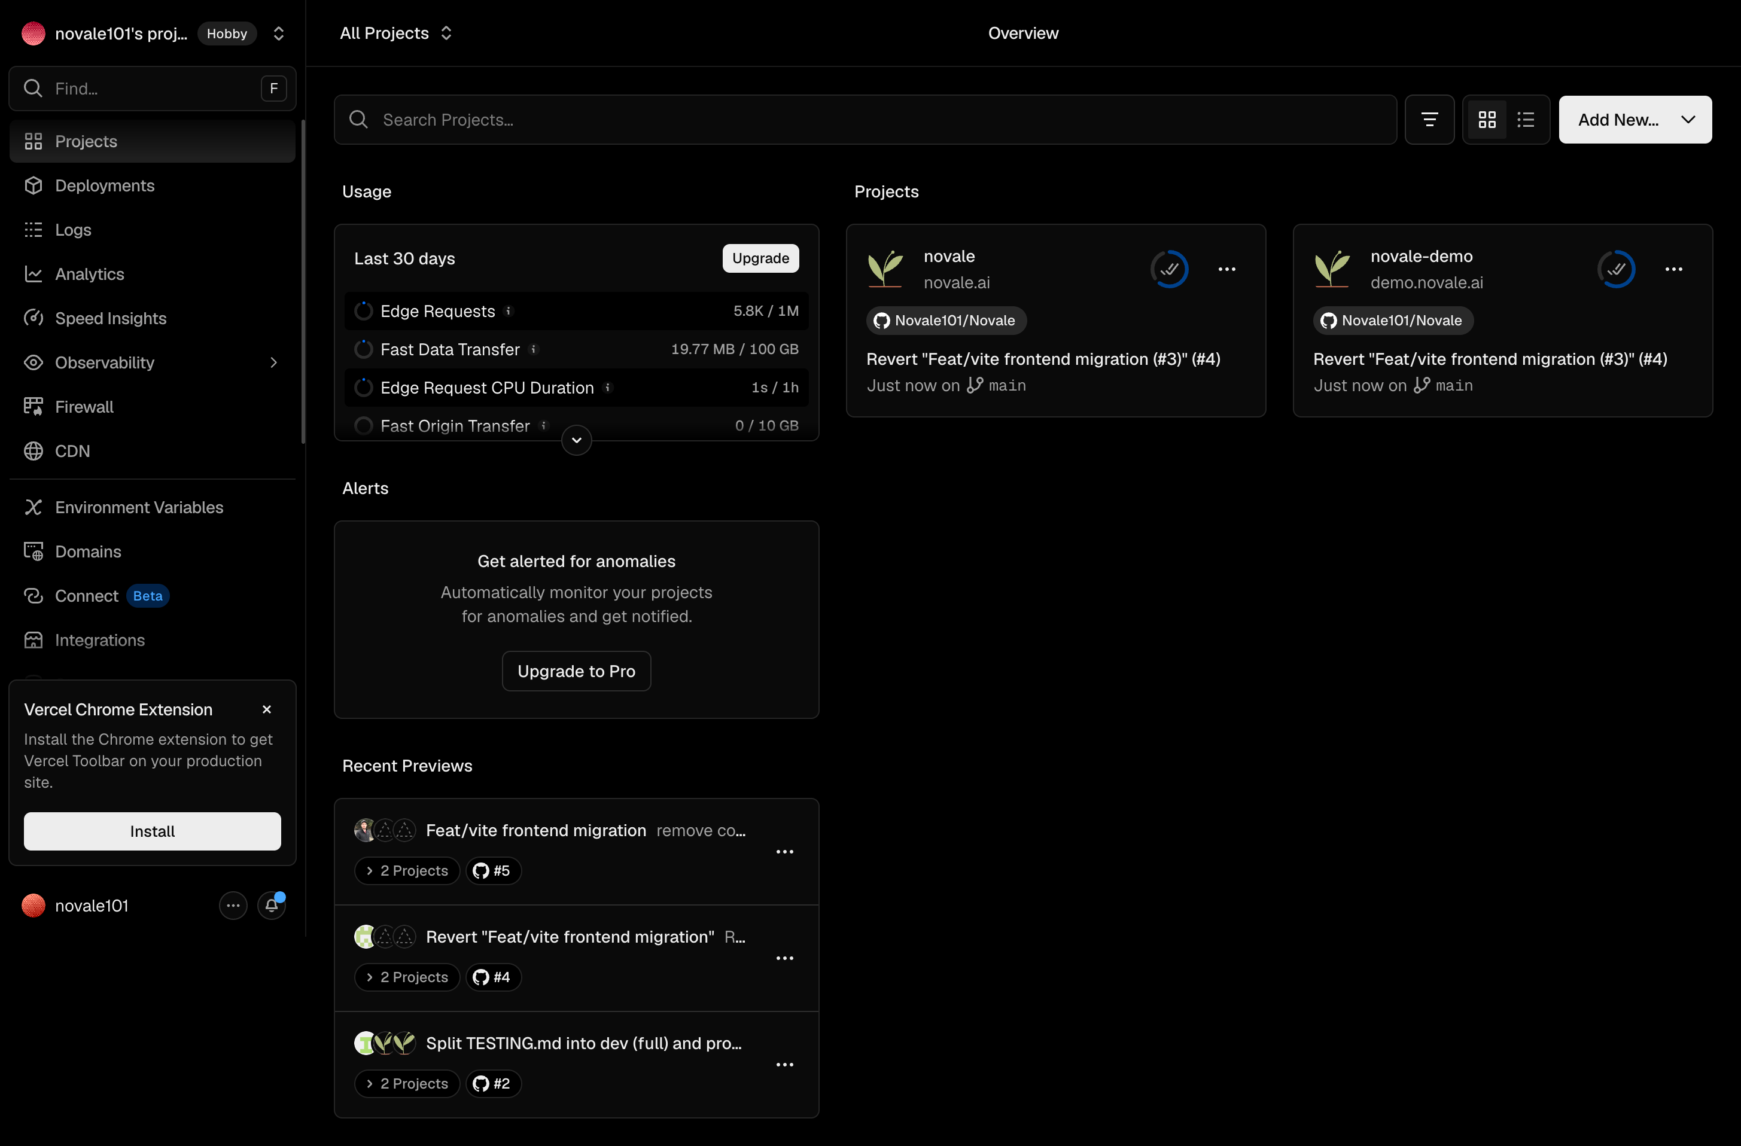
Task: Go to Deployments in sidebar
Action: point(152,185)
